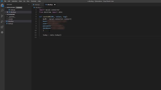Click the 'savetoDb' function name

47,17
